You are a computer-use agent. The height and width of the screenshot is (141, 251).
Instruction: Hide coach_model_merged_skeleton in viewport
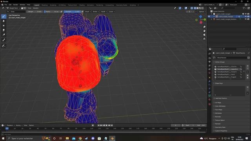(246, 19)
